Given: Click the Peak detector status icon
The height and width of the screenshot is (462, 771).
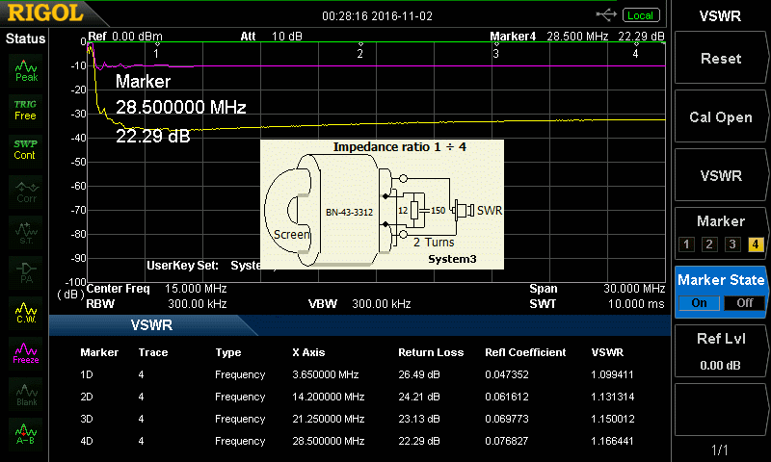Looking at the screenshot, I should pos(26,68).
